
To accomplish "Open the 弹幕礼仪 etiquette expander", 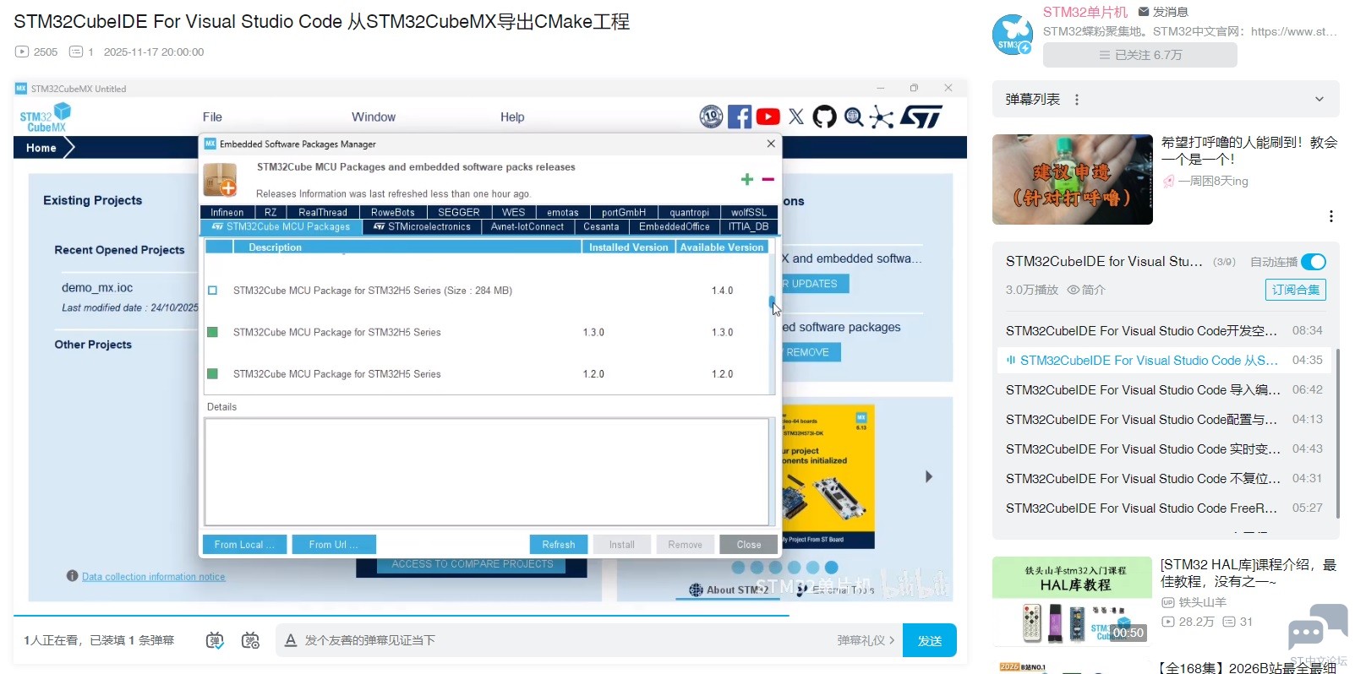I will (x=865, y=640).
